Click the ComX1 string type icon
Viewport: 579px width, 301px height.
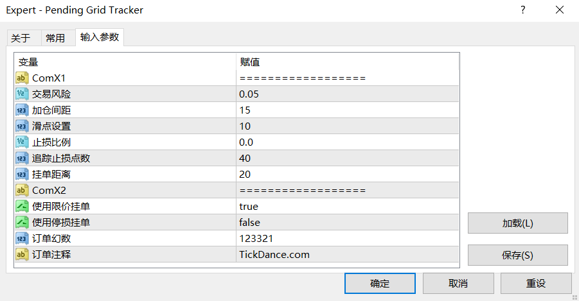click(x=21, y=78)
